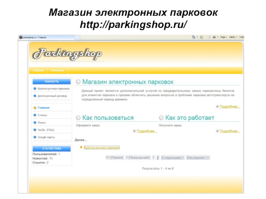
Task: Open Поиск in the left sidebar
Action: [x=42, y=123]
